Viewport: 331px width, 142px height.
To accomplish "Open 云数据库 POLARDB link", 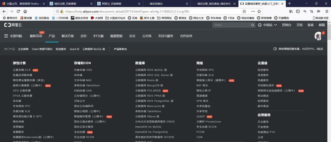I will tap(148, 91).
